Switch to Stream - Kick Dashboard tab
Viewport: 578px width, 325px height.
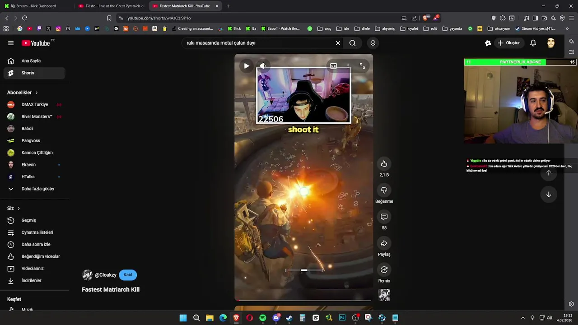[36, 6]
